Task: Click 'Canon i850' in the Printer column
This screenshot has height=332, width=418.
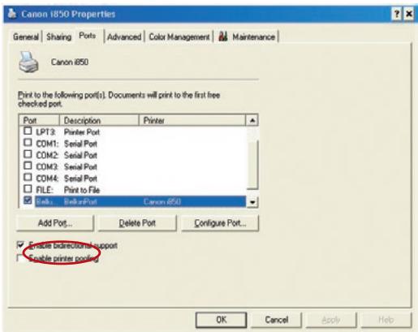Action: 162,201
